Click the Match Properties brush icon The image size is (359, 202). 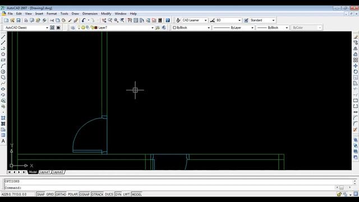[x=76, y=20]
